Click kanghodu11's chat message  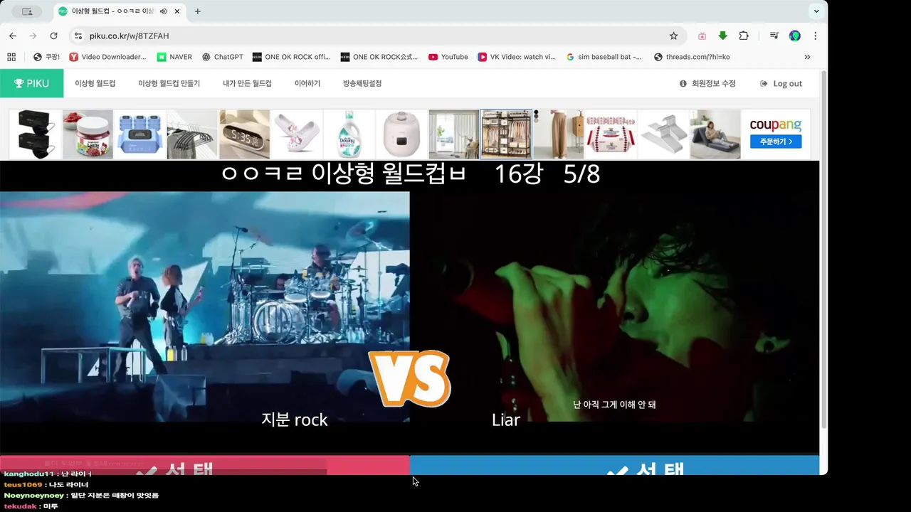[x=48, y=474]
